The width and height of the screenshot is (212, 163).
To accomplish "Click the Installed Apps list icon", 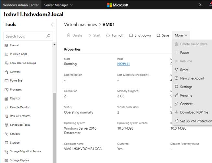I will 6,54.
